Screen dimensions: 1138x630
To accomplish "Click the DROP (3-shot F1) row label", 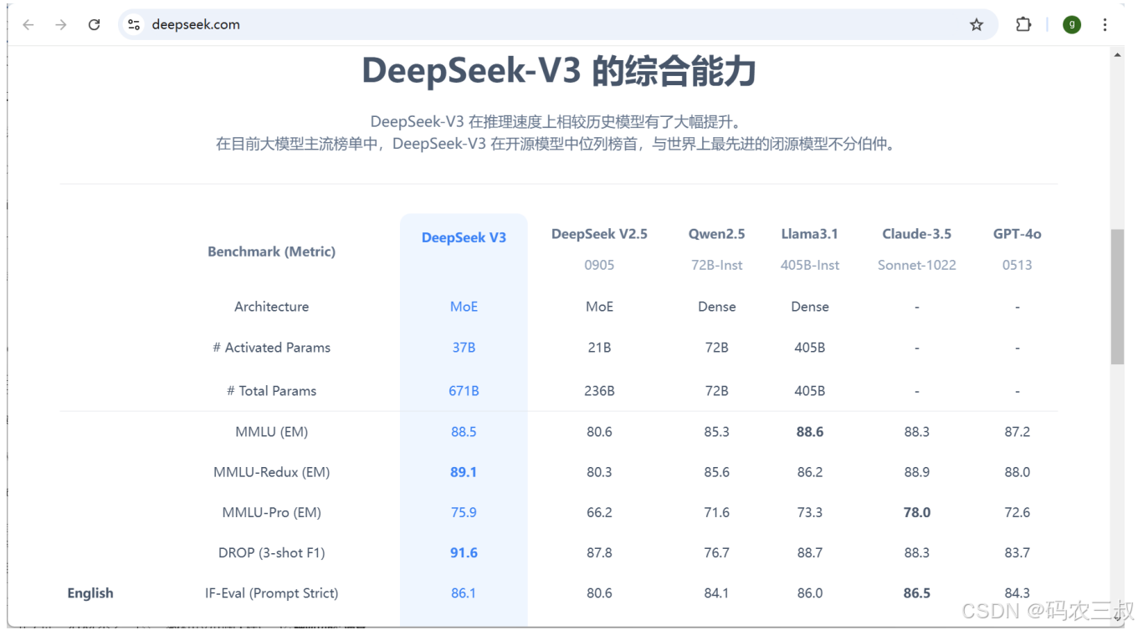I will (272, 552).
